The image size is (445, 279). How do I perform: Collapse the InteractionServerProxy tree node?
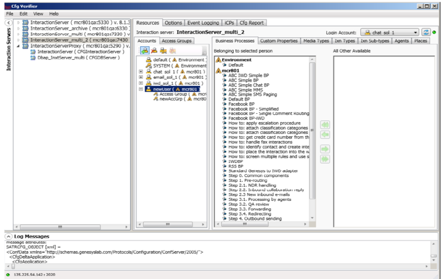tap(18, 46)
